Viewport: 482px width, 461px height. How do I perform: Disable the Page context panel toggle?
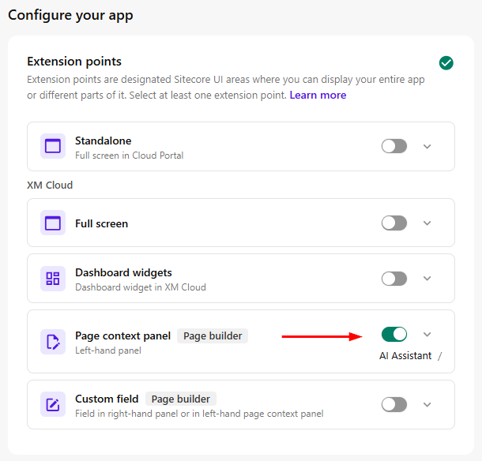click(394, 335)
